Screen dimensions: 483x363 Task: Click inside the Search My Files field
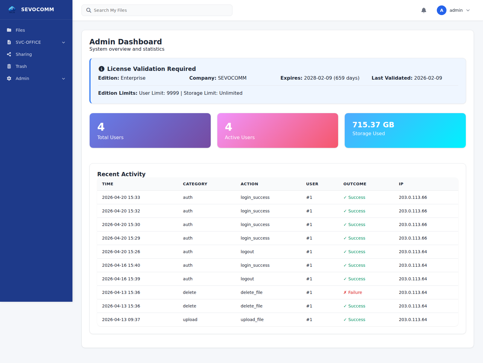click(x=157, y=10)
